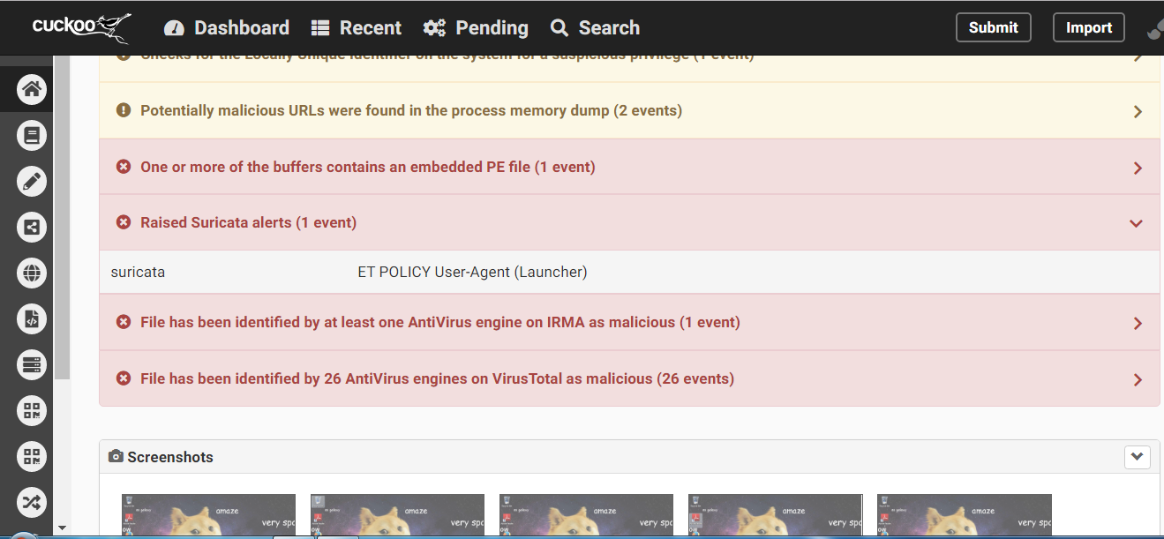The image size is (1164, 539).
Task: Open the globe network icon in sidebar
Action: pos(32,273)
